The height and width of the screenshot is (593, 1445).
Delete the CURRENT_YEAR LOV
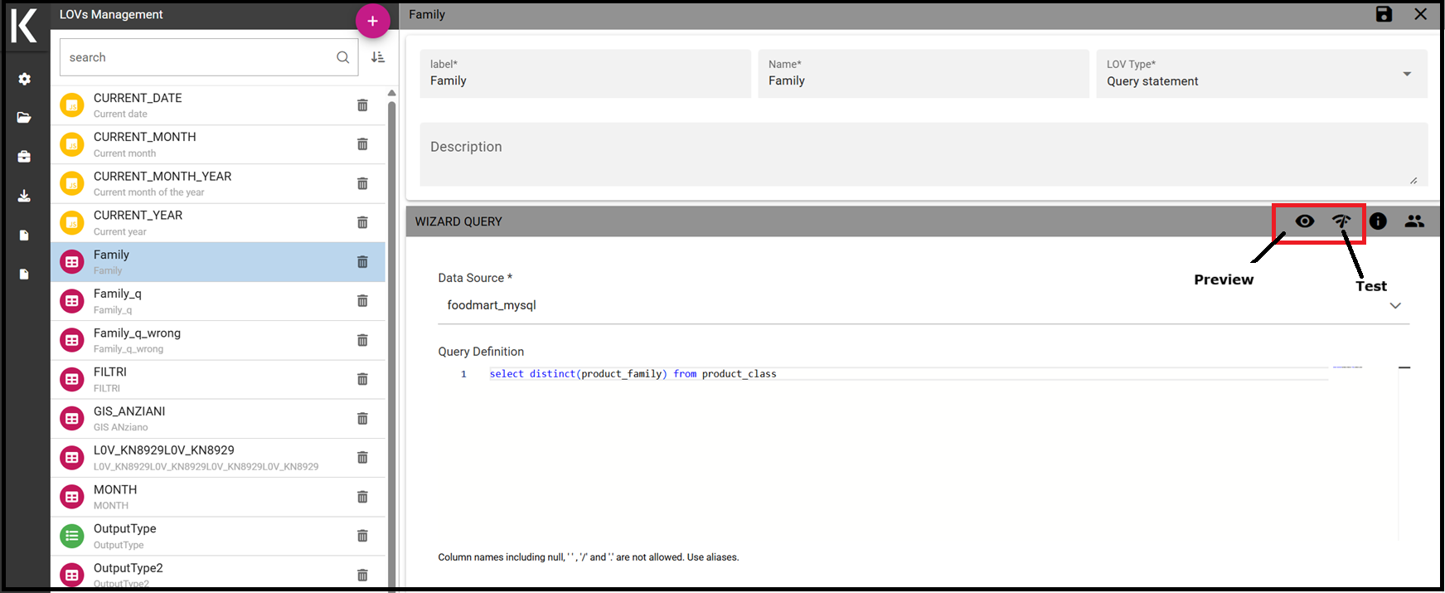coord(362,222)
